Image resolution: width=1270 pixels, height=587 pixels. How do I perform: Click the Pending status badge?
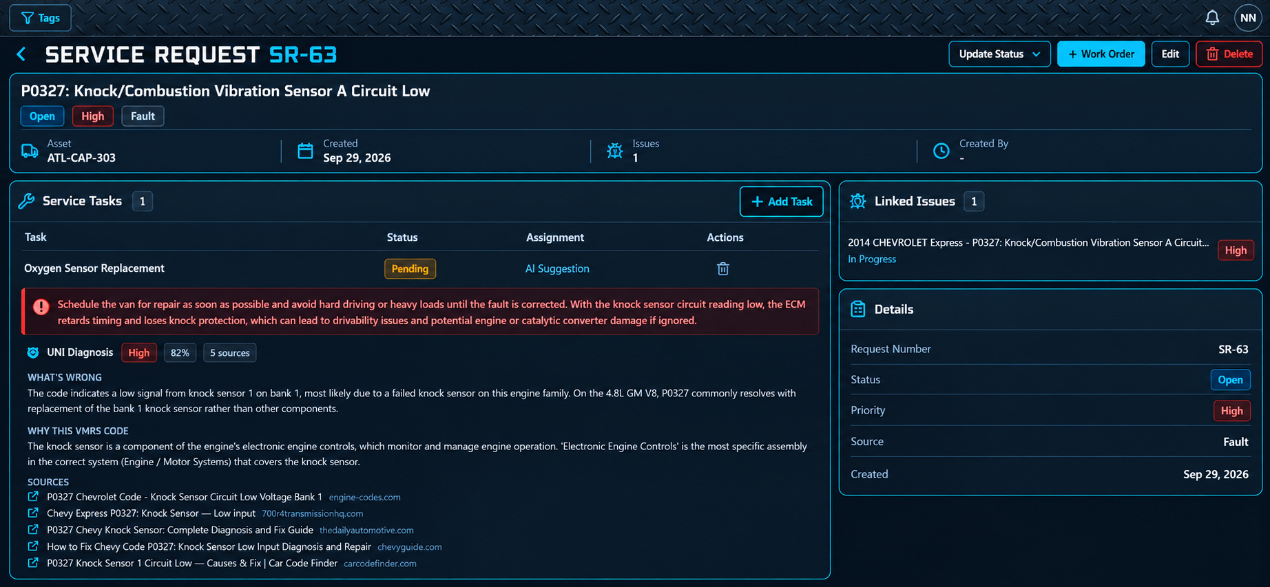(x=410, y=268)
